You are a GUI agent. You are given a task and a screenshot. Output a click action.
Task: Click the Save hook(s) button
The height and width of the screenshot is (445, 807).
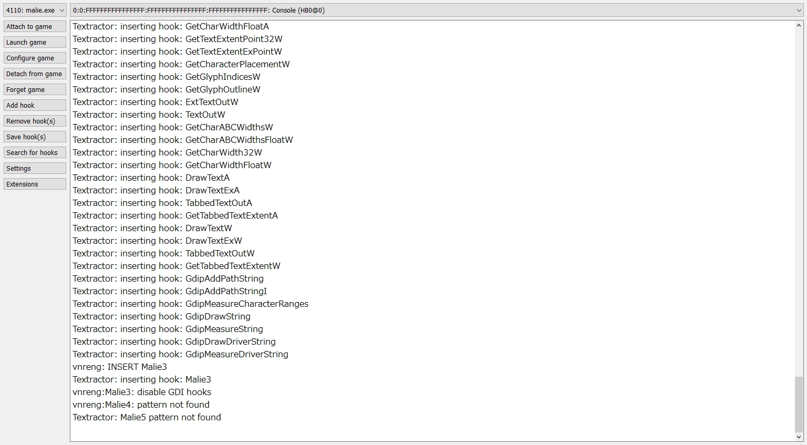(x=34, y=137)
